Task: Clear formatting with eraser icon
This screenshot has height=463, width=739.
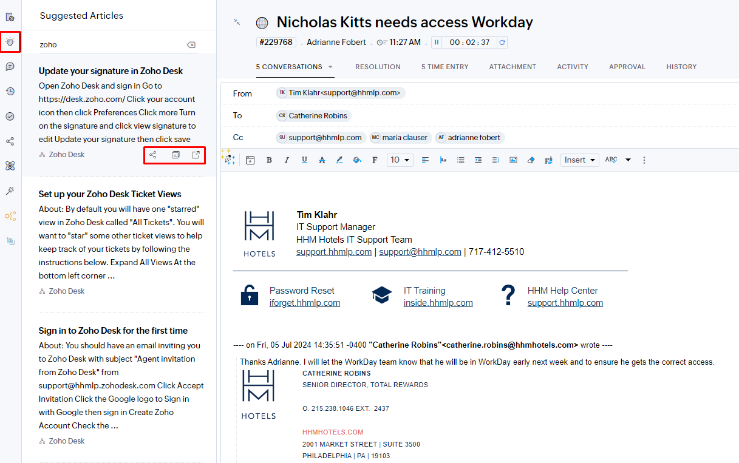Action: [531, 160]
